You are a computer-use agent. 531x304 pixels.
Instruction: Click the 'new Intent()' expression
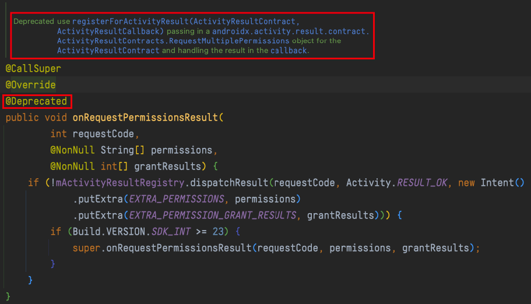point(491,183)
